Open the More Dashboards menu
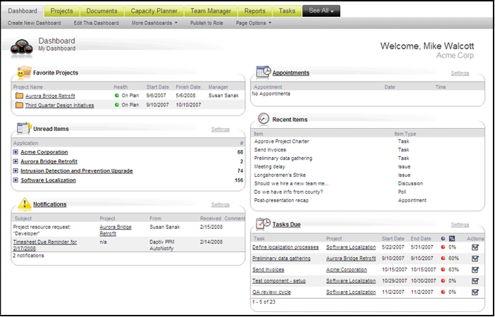This screenshot has width=495, height=317. coord(154,23)
